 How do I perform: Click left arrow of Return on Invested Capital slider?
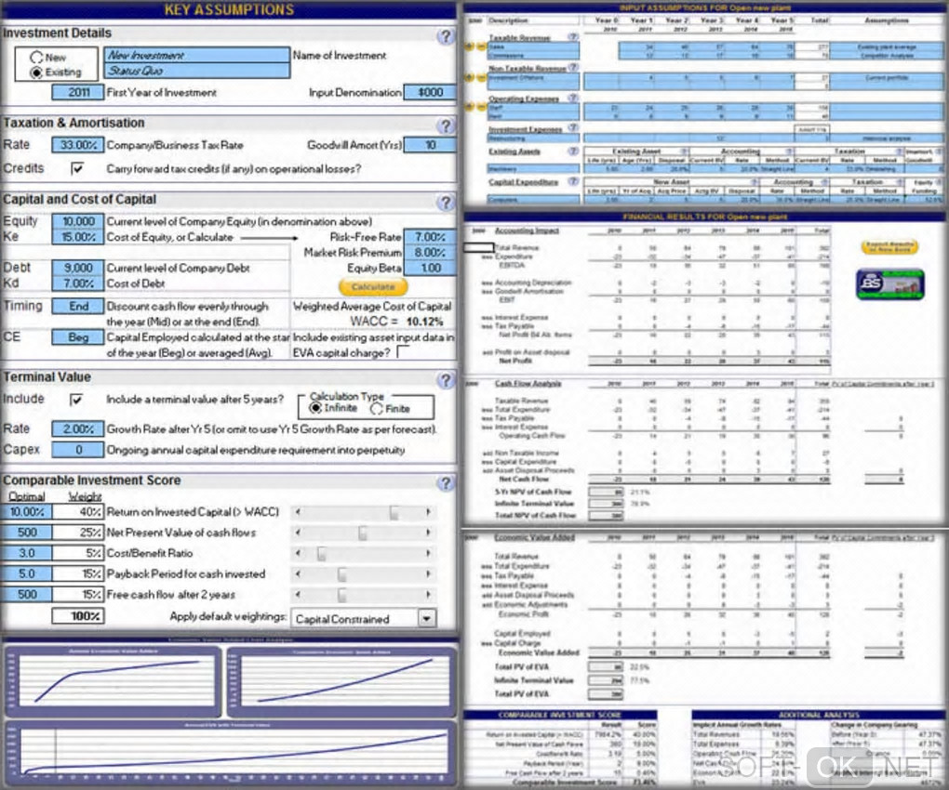[x=298, y=512]
